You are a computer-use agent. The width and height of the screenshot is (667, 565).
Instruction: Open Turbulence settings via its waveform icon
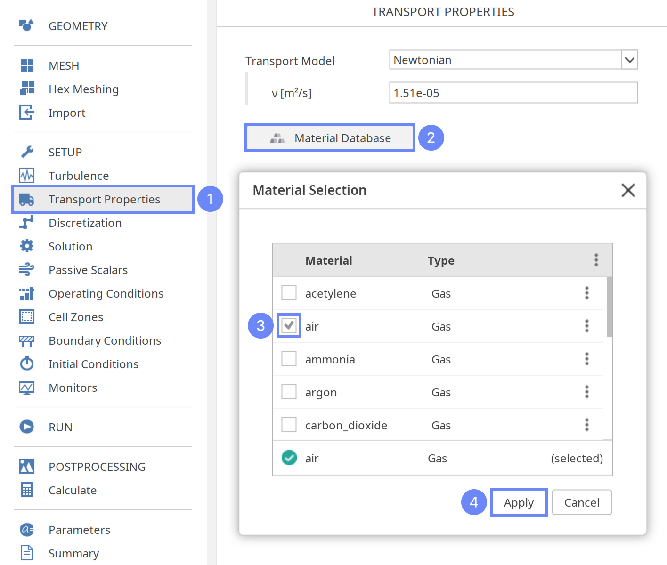[x=27, y=175]
